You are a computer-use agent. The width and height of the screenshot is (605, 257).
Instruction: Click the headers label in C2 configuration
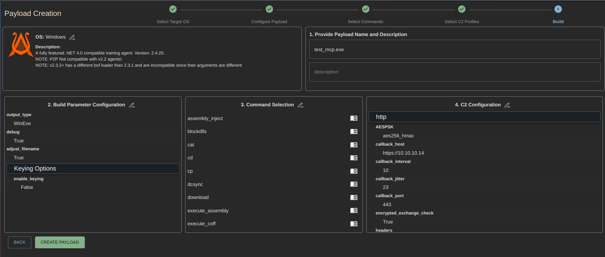coord(384,230)
